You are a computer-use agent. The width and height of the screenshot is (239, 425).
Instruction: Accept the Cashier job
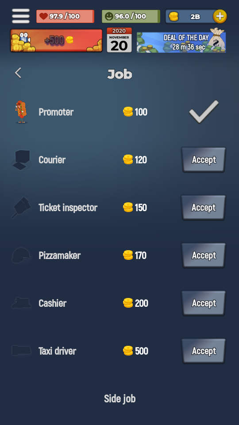(x=204, y=303)
